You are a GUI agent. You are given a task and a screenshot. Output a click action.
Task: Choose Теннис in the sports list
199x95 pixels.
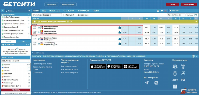tap(16, 71)
